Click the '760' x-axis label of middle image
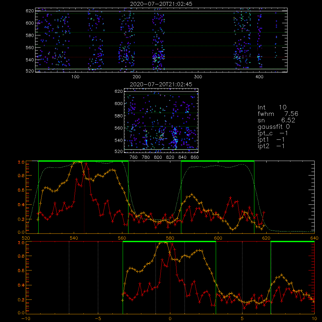The width and height of the screenshot is (322, 322). click(134, 157)
